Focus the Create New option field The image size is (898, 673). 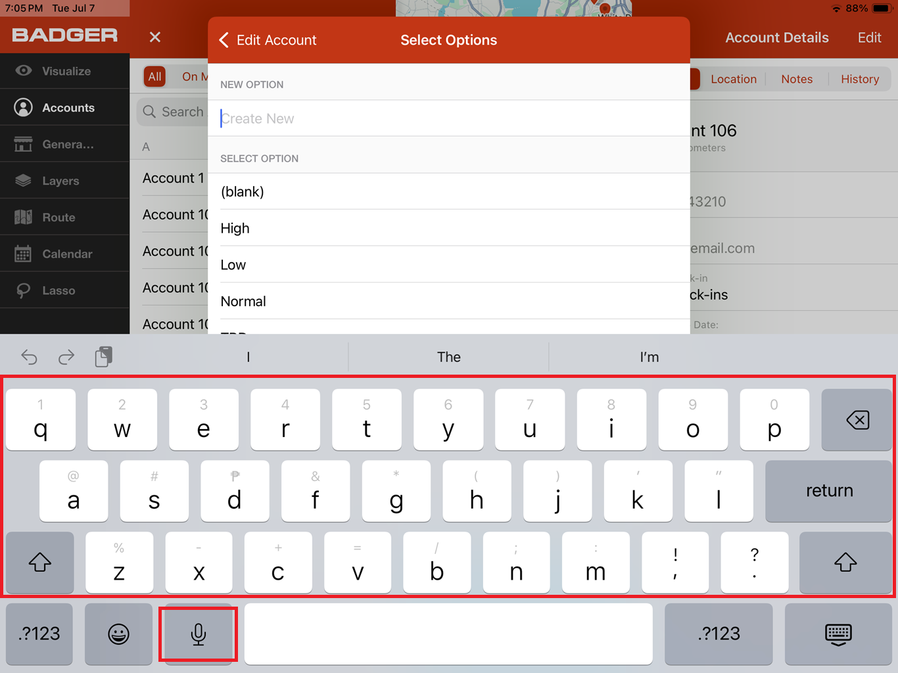click(449, 118)
